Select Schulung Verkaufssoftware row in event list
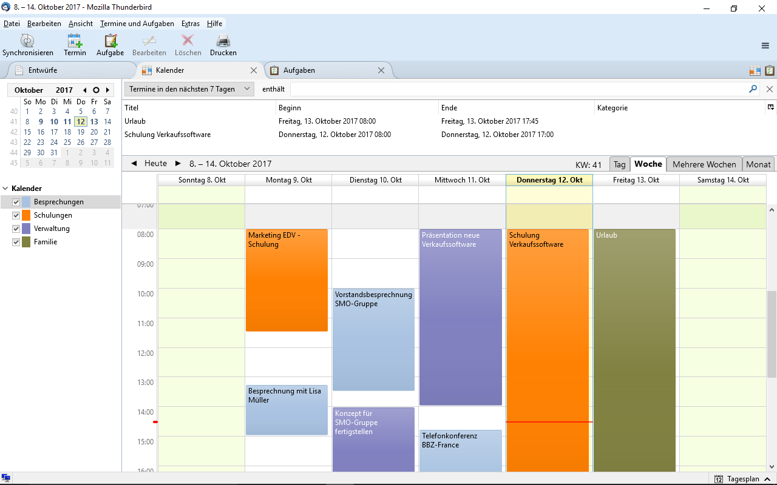777x485 pixels. pos(449,135)
